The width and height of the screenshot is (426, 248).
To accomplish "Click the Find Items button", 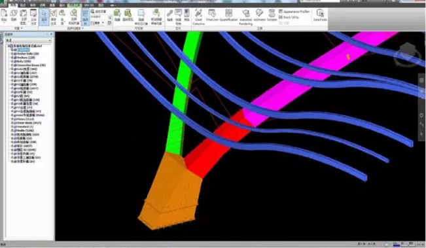I will [x=98, y=11].
